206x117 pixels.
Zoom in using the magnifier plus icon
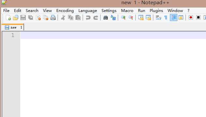[x=123, y=18]
